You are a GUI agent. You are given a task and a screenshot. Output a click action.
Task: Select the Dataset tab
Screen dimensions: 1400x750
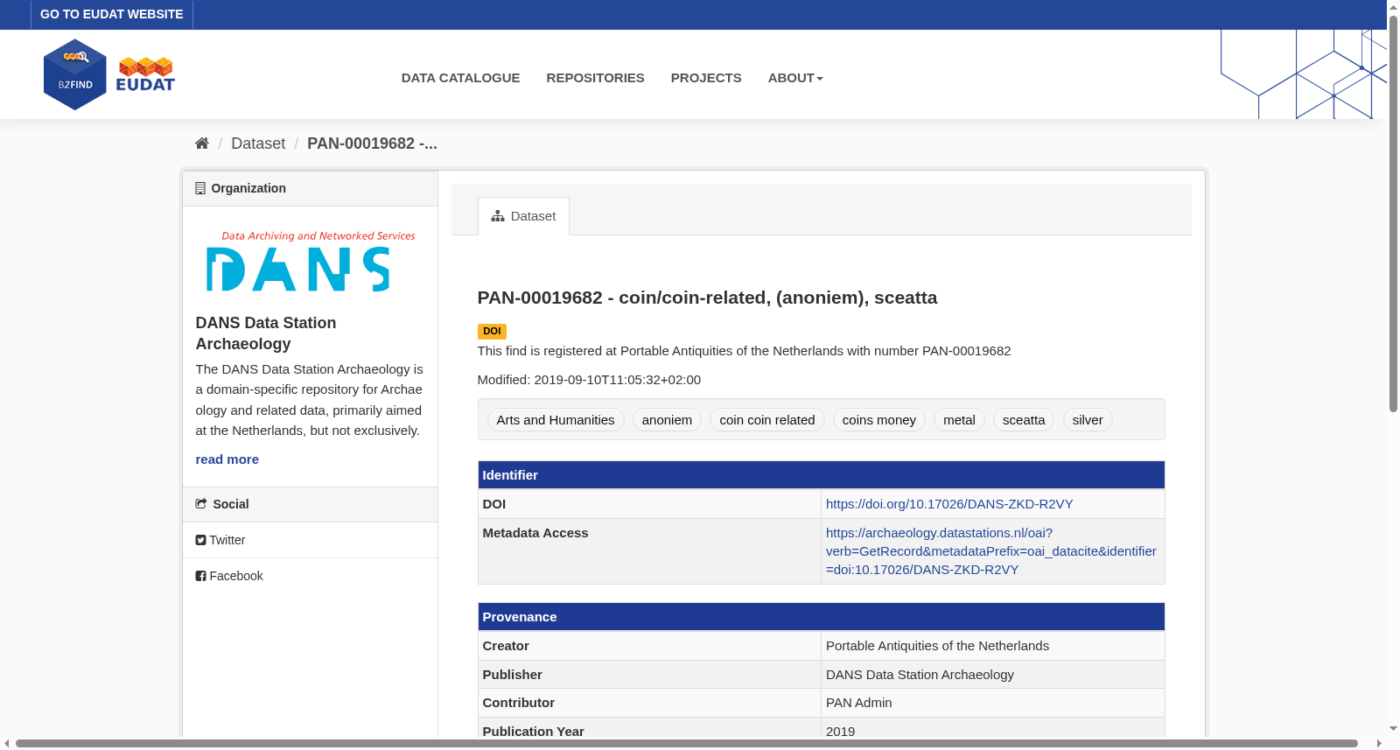[x=523, y=216]
